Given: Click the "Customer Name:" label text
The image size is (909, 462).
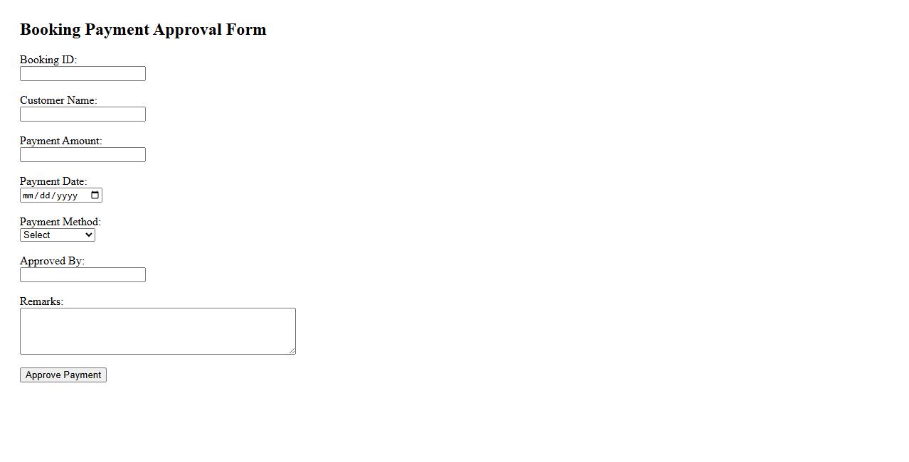Looking at the screenshot, I should pos(58,100).
